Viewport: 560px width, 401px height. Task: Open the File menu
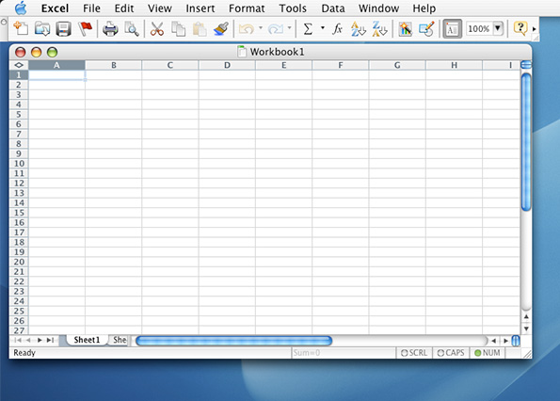(91, 8)
